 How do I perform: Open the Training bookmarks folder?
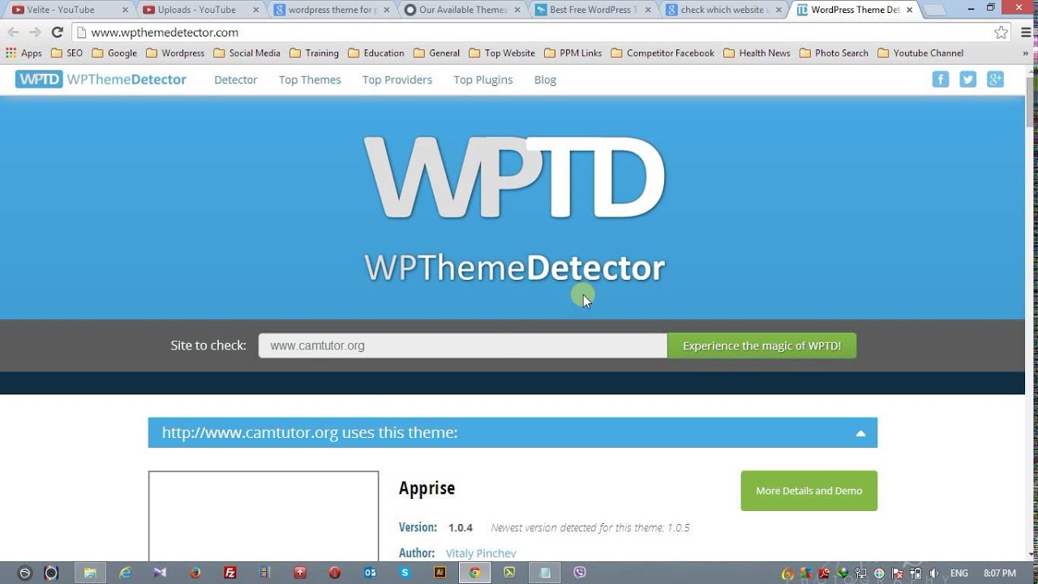click(315, 53)
